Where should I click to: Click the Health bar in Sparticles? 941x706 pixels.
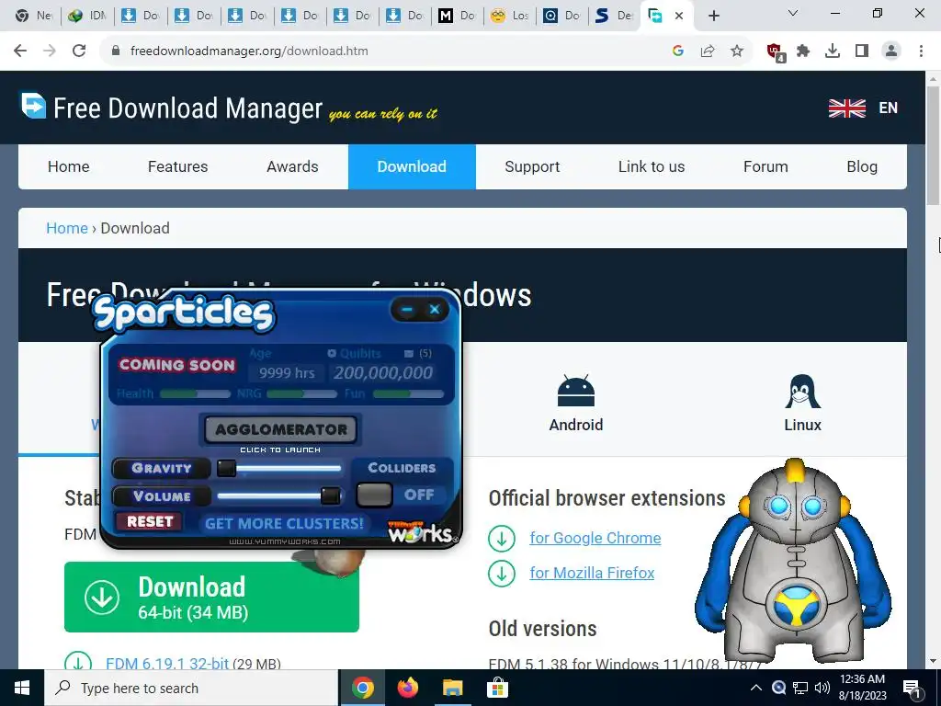pos(195,393)
